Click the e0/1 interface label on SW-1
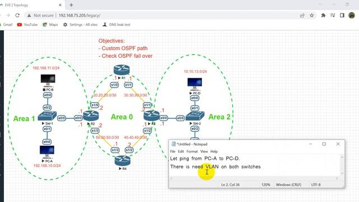The height and width of the screenshot is (202, 359). pos(47,129)
